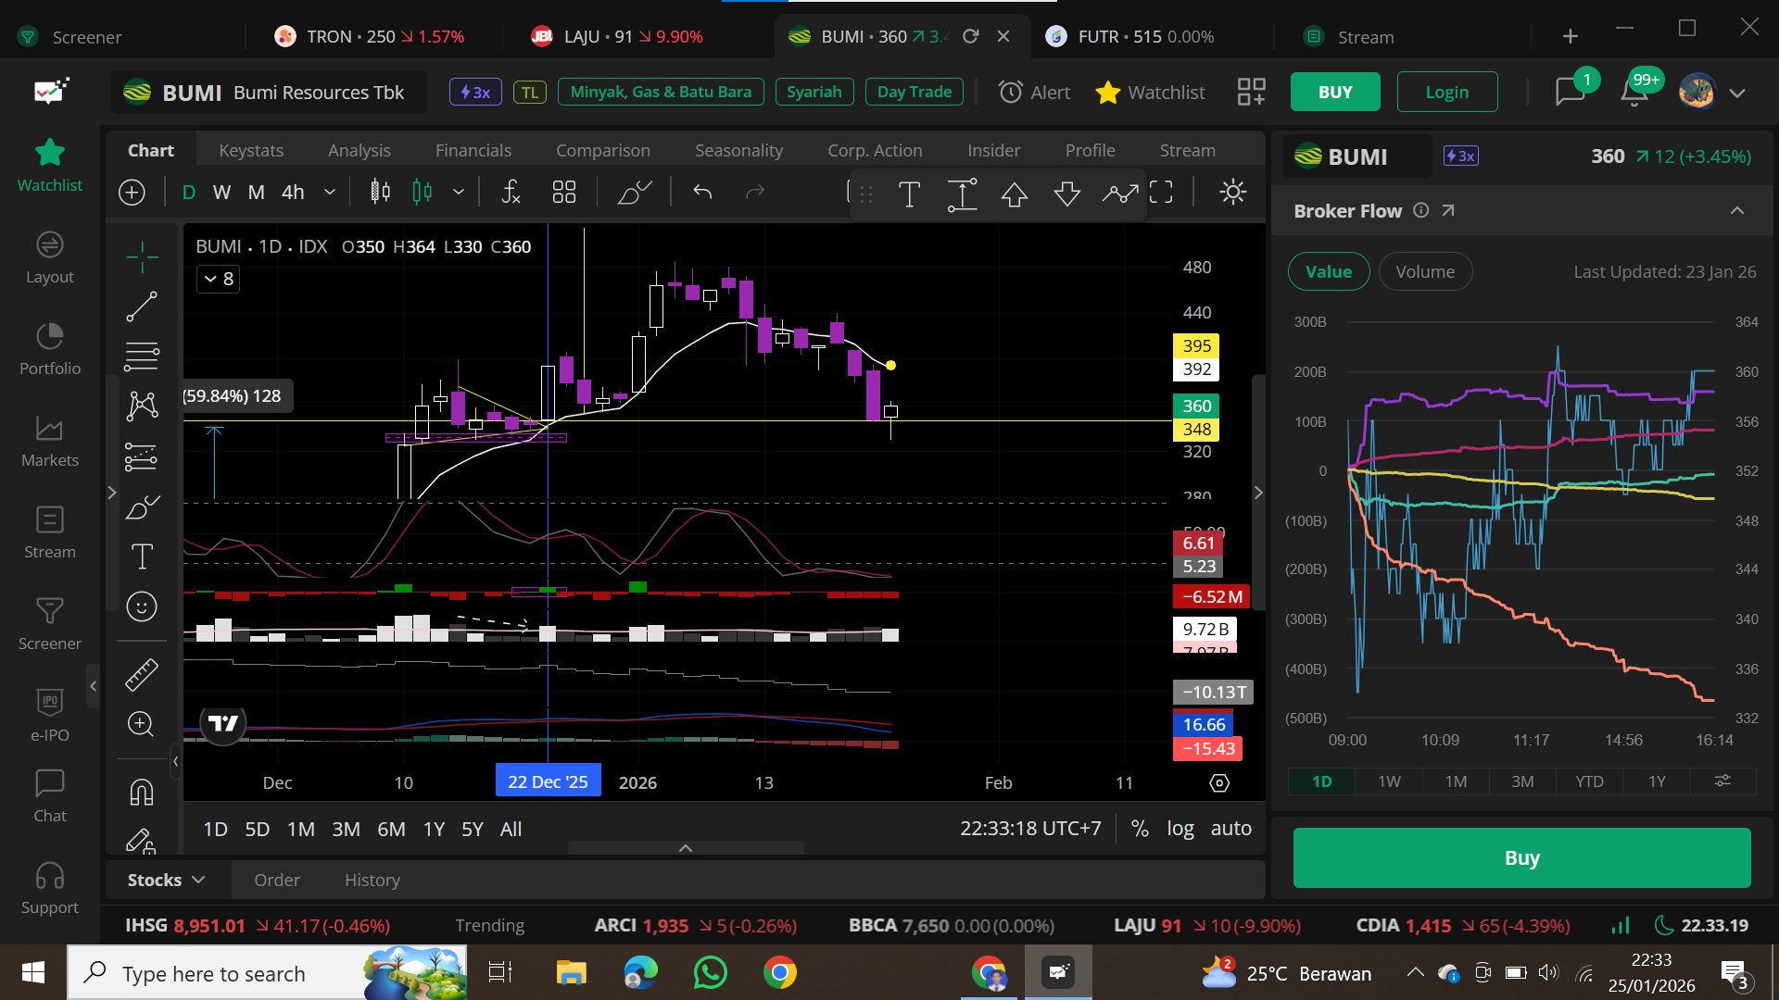Click the undo arrow in toolbar
The height and width of the screenshot is (1000, 1779).
(702, 193)
